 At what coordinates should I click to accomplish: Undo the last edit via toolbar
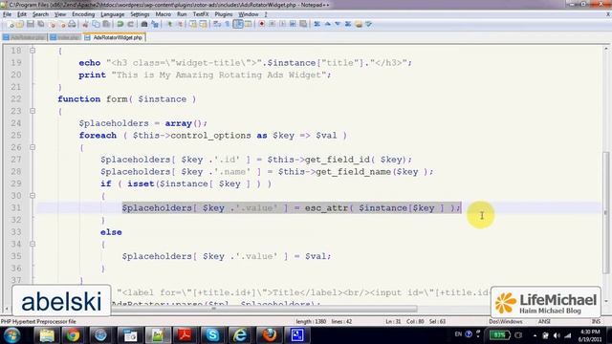pyautogui.click(x=120, y=24)
